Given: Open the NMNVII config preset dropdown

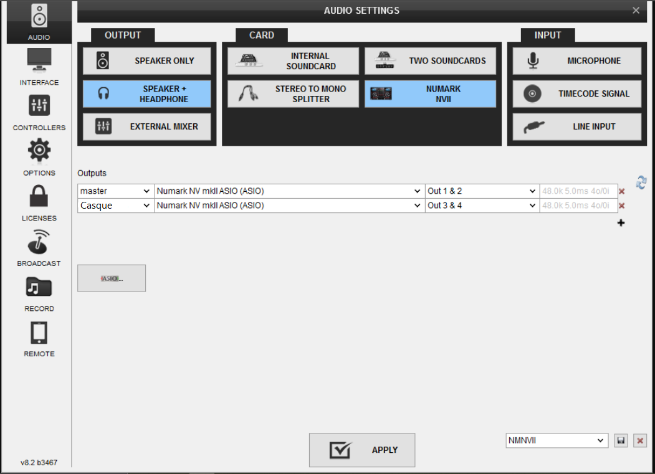Looking at the screenshot, I should coord(557,440).
